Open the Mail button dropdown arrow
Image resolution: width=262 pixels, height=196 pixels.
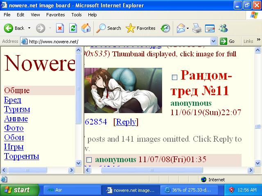pyautogui.click(x=187, y=28)
